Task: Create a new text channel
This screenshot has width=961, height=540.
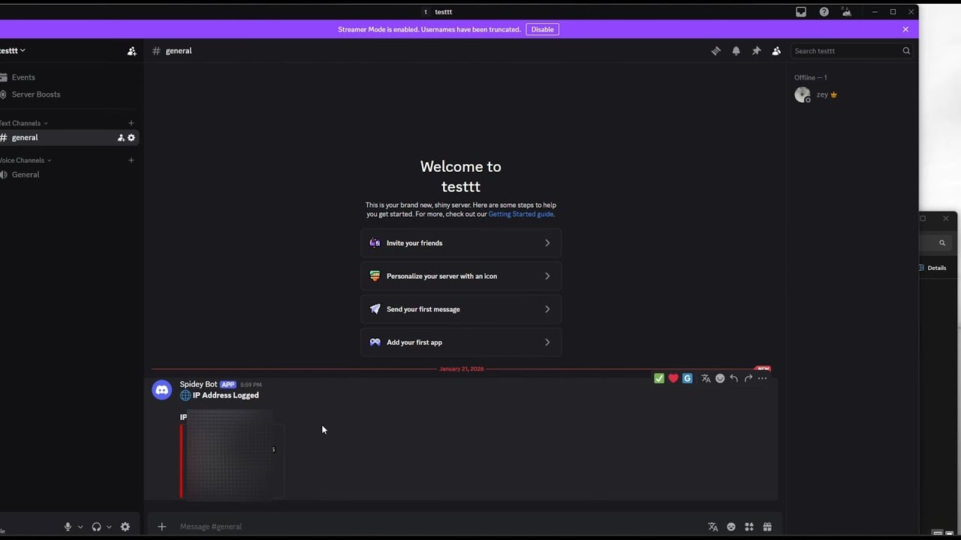Action: coord(131,123)
